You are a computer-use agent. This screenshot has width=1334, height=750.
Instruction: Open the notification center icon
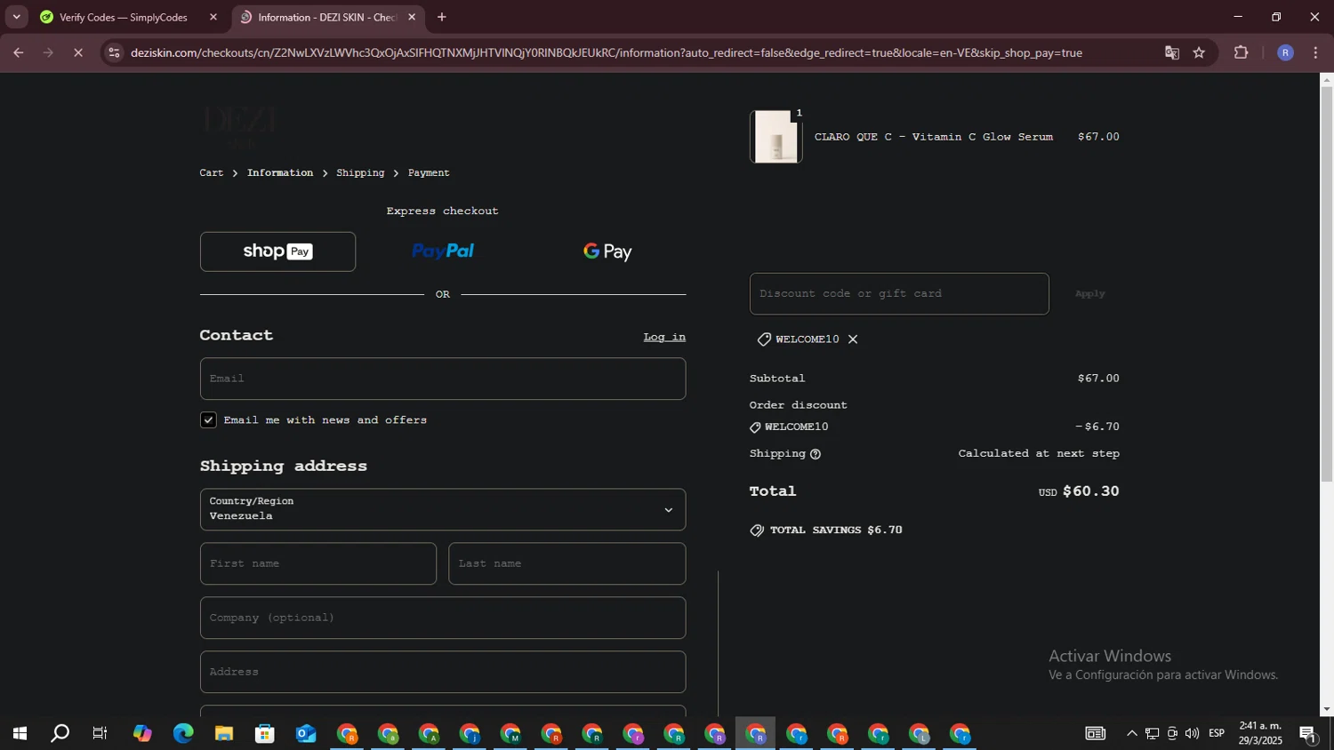(x=1308, y=733)
